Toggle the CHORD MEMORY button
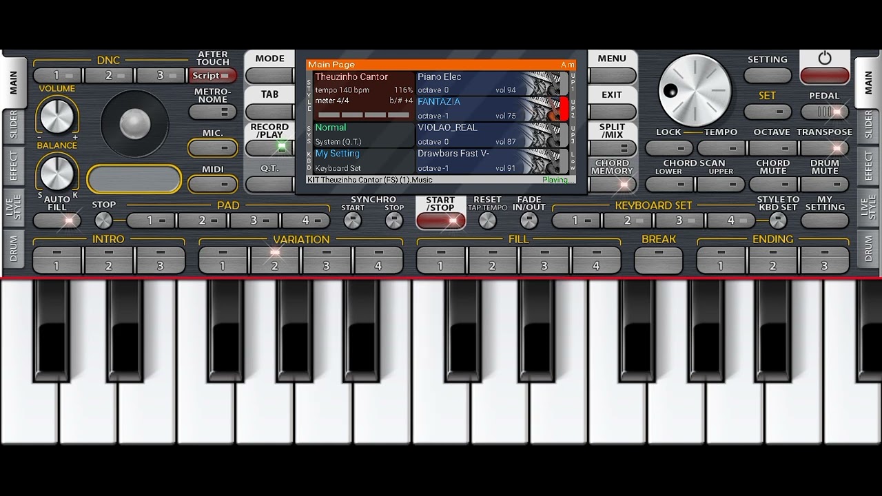This screenshot has height=496, width=882. pos(612,184)
